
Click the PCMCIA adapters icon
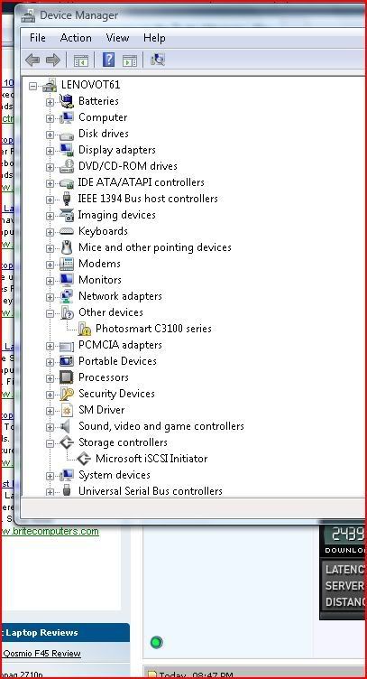(67, 346)
